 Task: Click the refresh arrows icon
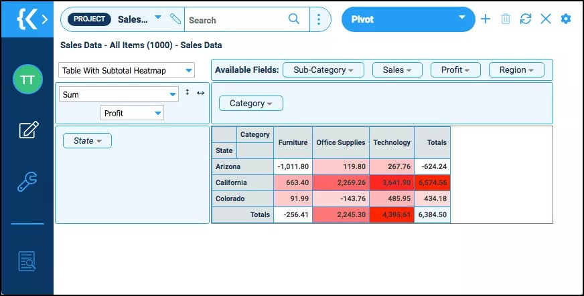526,19
